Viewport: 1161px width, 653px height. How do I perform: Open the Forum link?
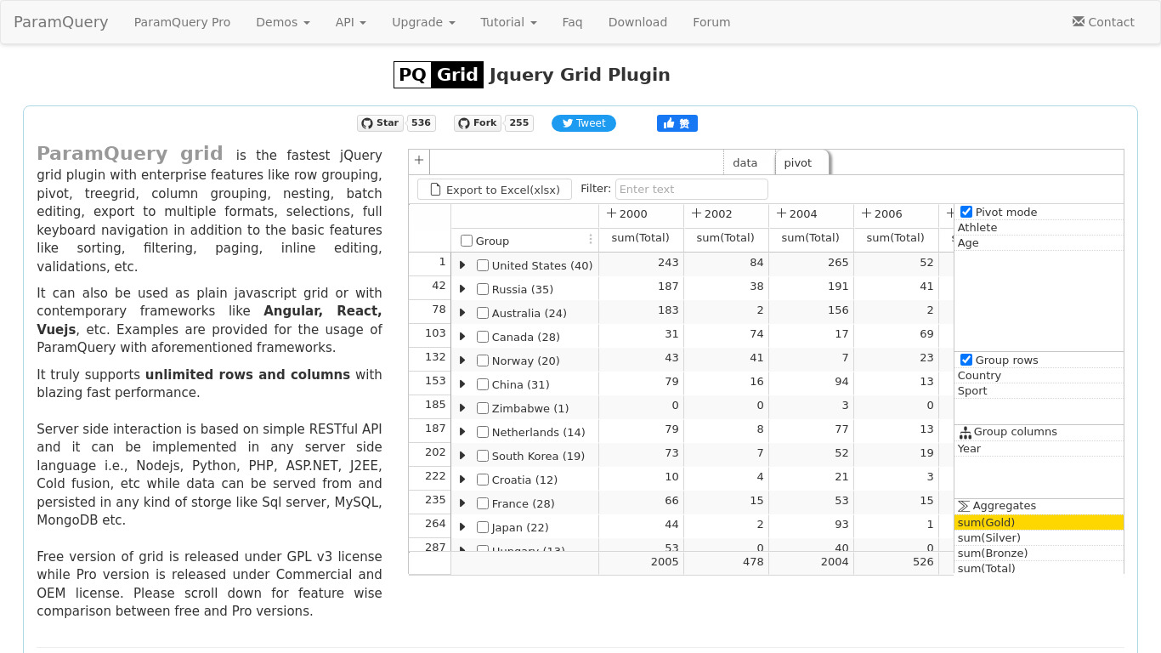tap(711, 22)
